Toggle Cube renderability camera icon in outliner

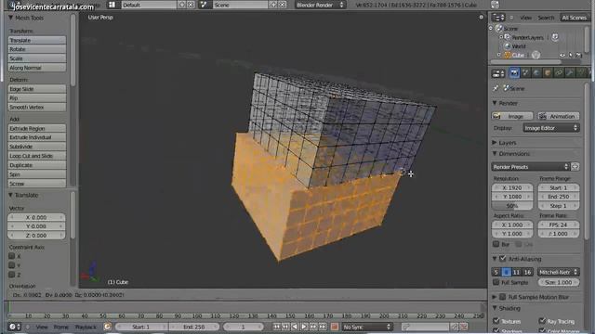578,56
